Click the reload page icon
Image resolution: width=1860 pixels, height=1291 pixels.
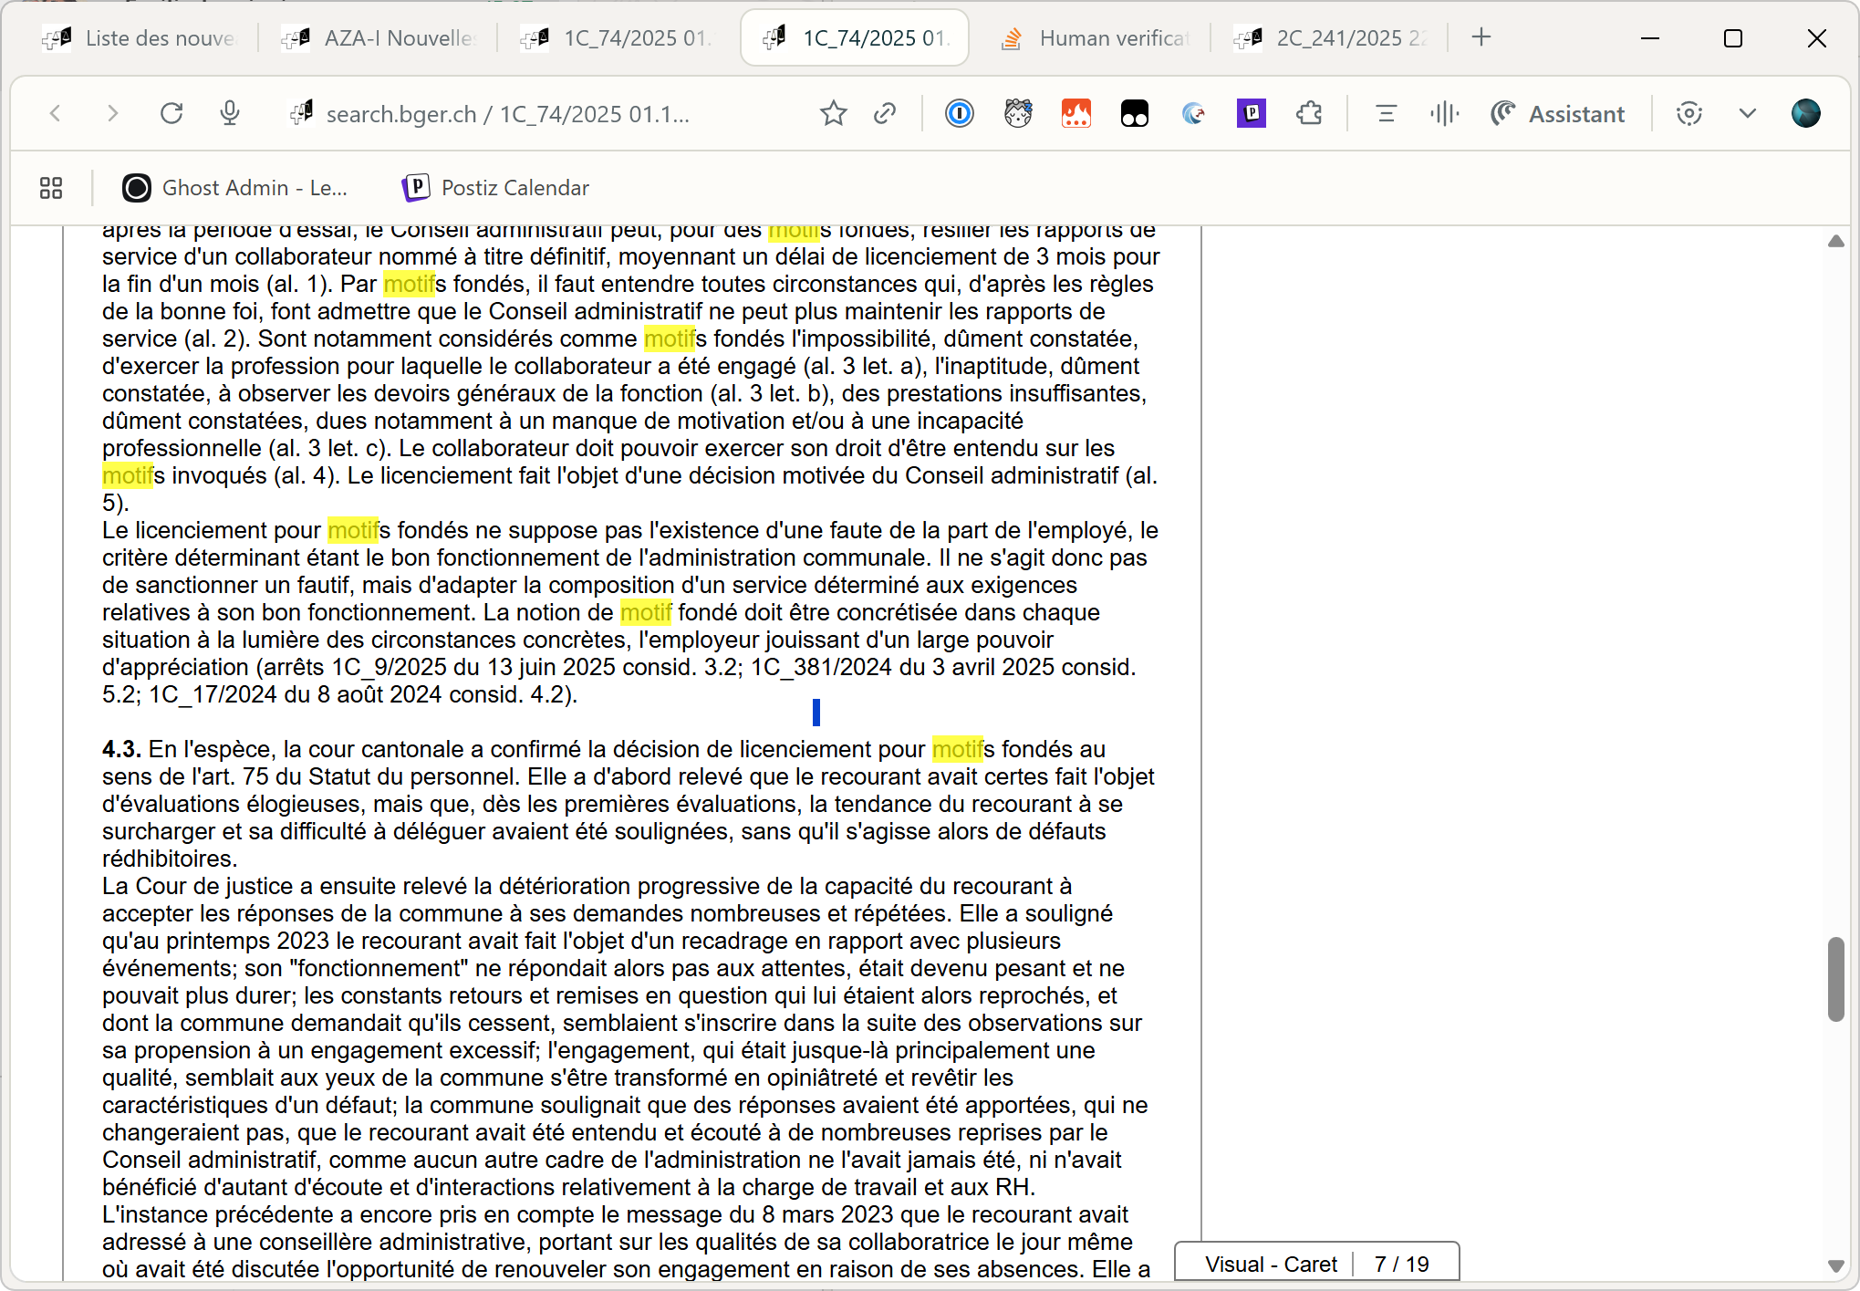(171, 113)
